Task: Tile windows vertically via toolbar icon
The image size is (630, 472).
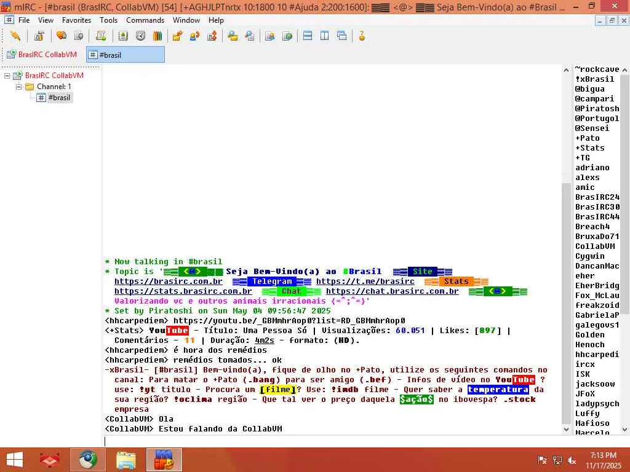Action: pos(325,36)
